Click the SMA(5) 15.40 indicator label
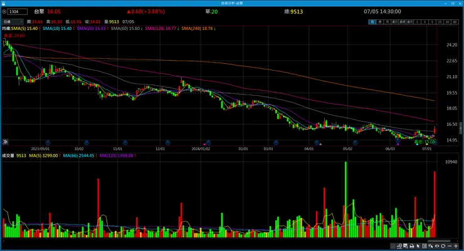The image size is (464, 251). 24,28
